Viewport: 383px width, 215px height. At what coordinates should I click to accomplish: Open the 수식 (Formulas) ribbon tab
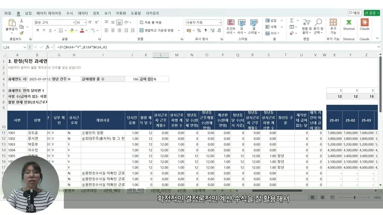point(69,13)
